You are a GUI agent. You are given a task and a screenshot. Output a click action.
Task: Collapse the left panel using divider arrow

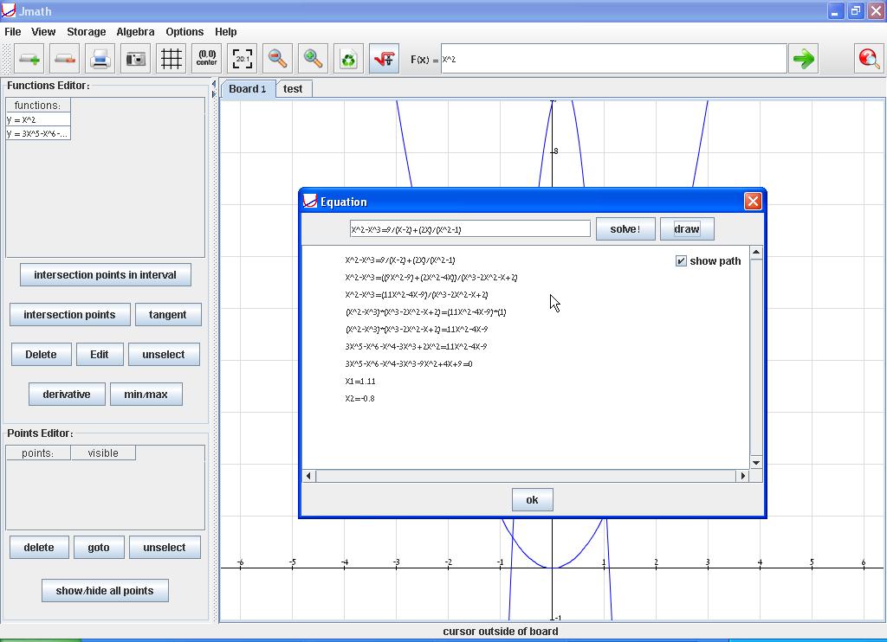[214, 85]
